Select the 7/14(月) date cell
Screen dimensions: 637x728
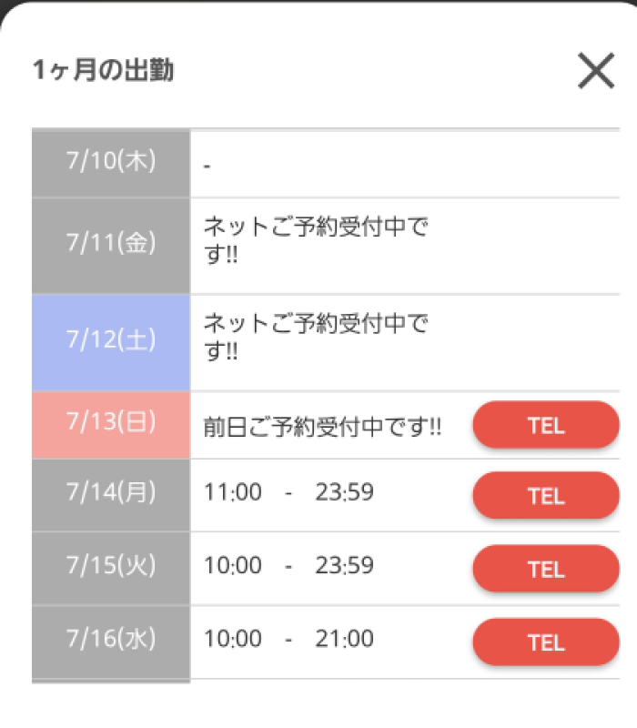(111, 495)
